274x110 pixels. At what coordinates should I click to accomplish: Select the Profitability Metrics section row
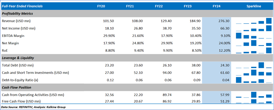point(137,13)
